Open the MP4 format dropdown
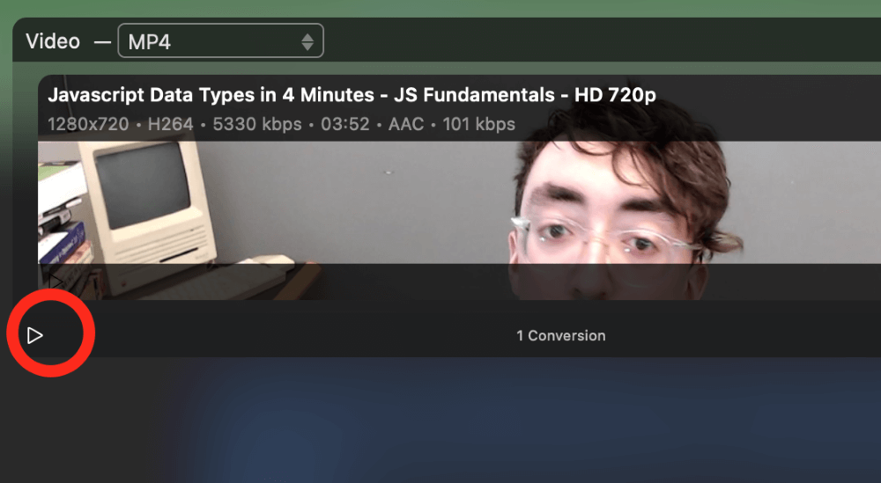This screenshot has height=483, width=881. coord(221,41)
